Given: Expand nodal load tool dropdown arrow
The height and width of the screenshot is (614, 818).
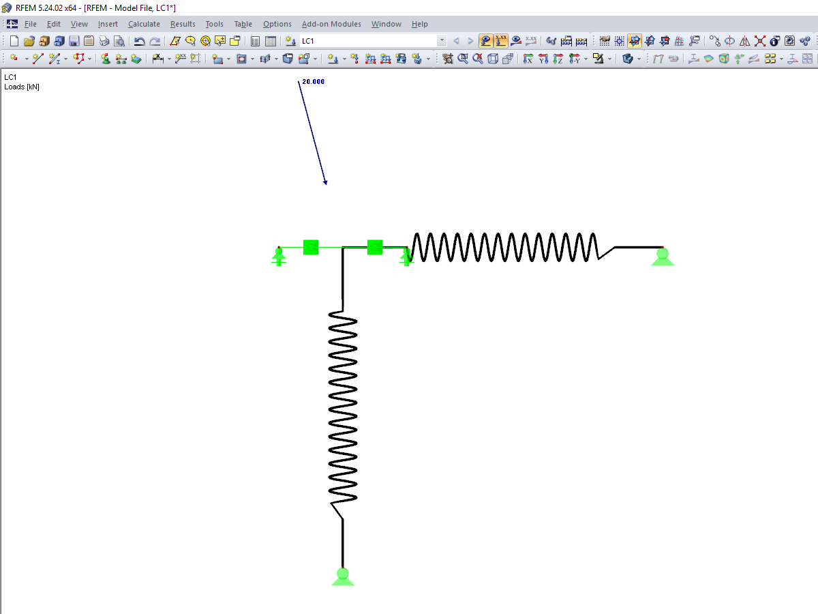Looking at the screenshot, I should click(344, 59).
